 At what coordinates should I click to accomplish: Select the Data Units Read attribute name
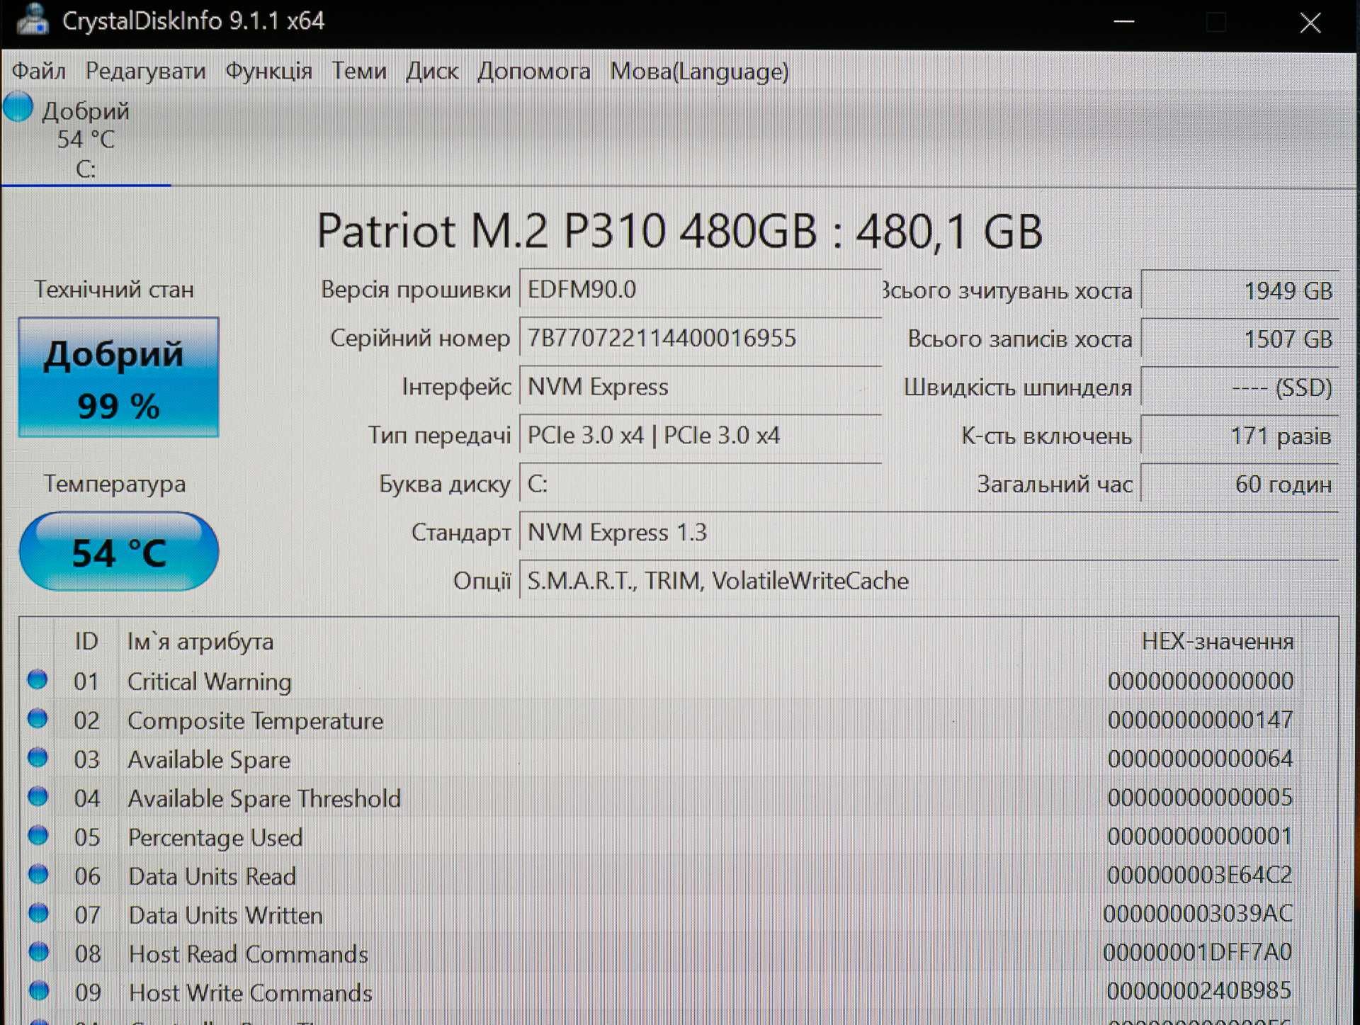[x=212, y=876]
